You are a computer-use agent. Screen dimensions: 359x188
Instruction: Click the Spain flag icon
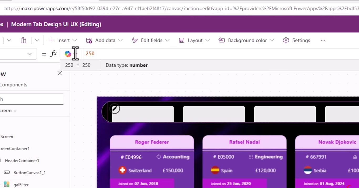pos(215,170)
